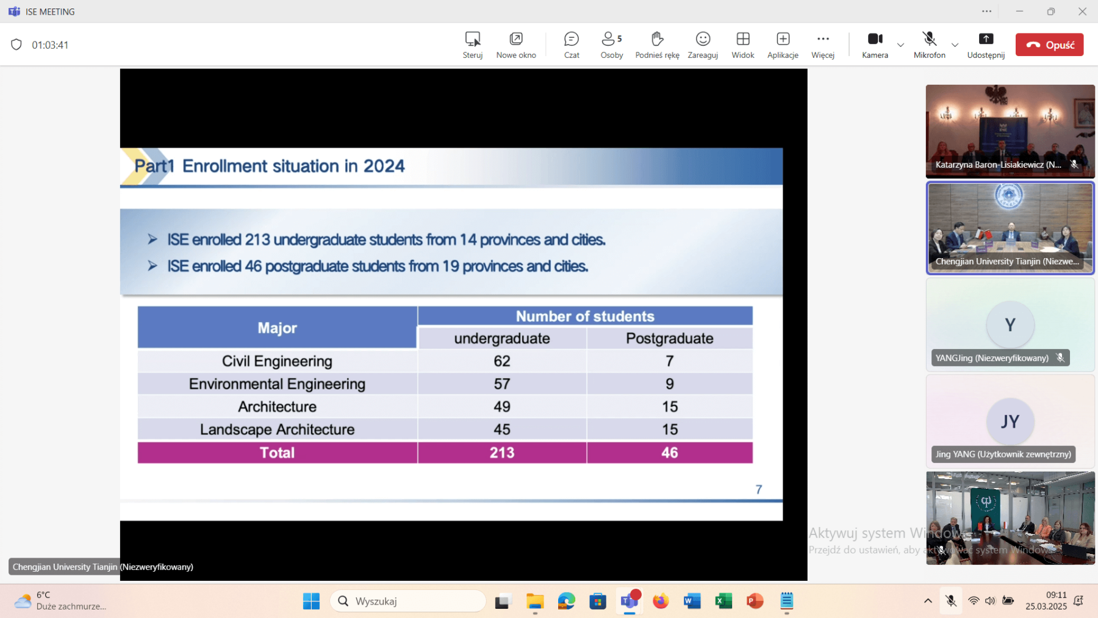Click the Civil Engineering table row
The height and width of the screenshot is (618, 1098).
click(x=445, y=361)
